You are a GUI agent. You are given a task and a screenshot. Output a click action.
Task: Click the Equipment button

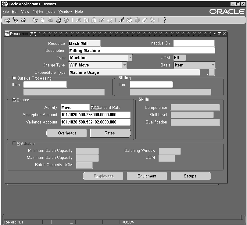[x=147, y=176]
